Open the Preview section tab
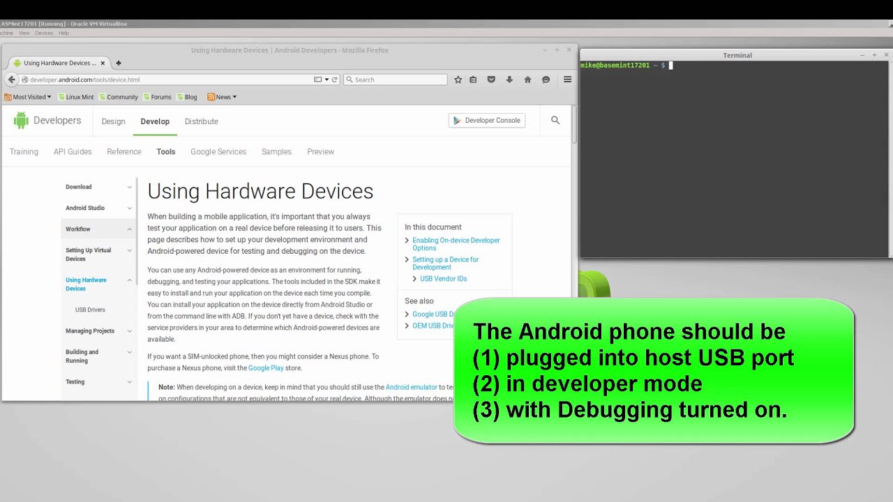 [321, 151]
